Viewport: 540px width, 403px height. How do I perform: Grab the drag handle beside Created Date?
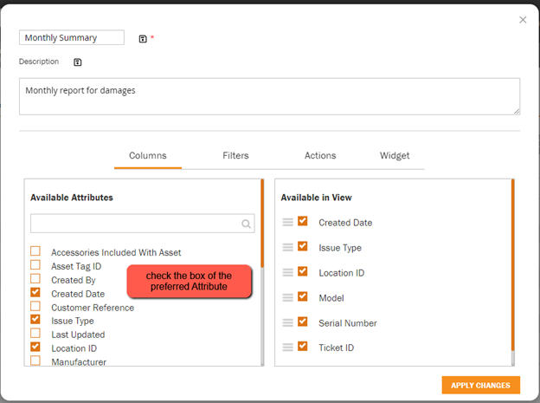287,222
